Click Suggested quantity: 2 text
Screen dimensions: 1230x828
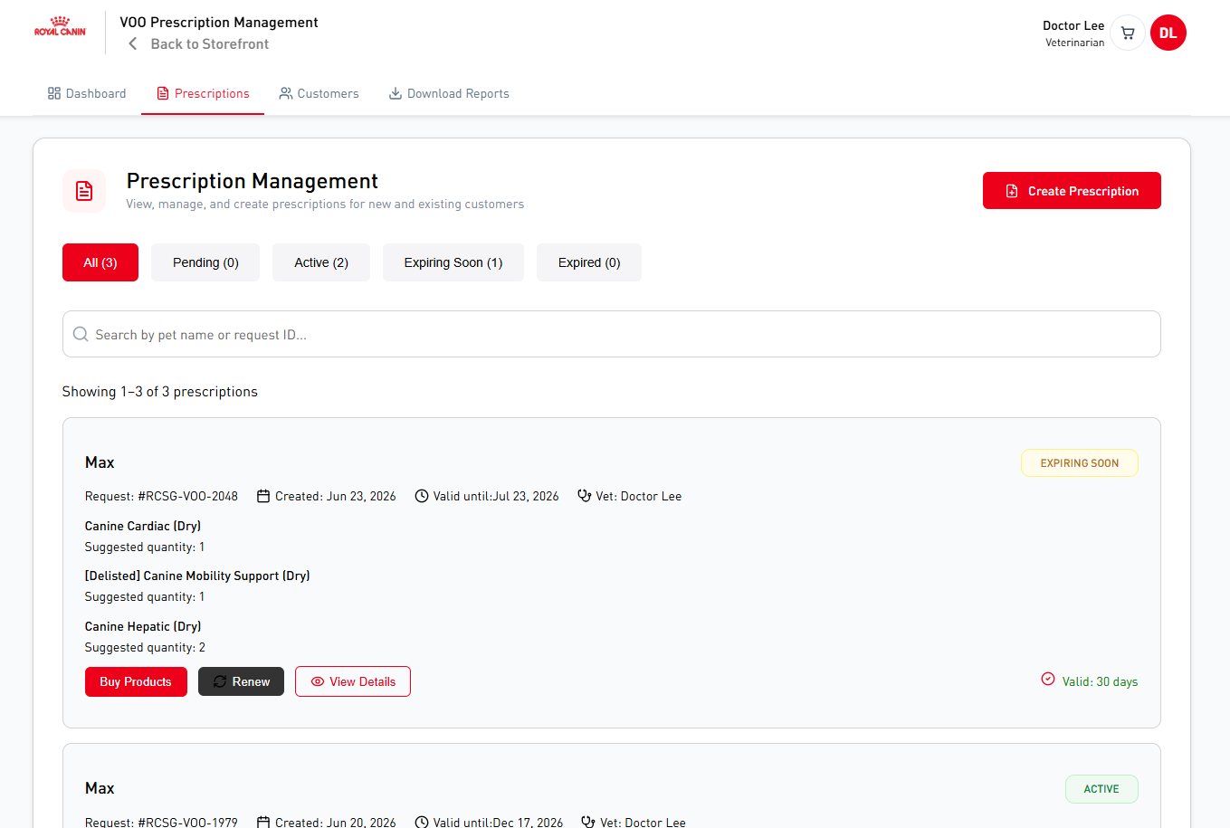145,647
